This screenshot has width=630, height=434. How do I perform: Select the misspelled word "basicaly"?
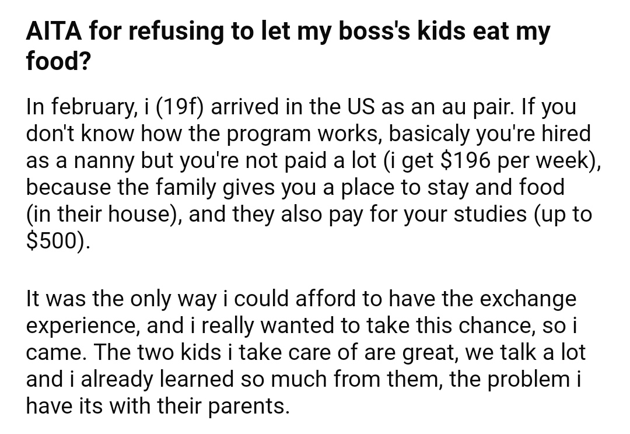click(x=429, y=134)
